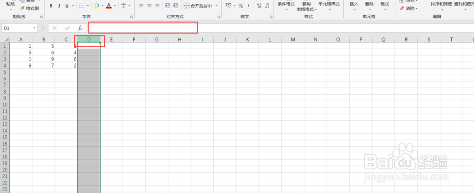Click the cancel (X) formula icon
Screen dimensions: 474x193
[x=55, y=28]
